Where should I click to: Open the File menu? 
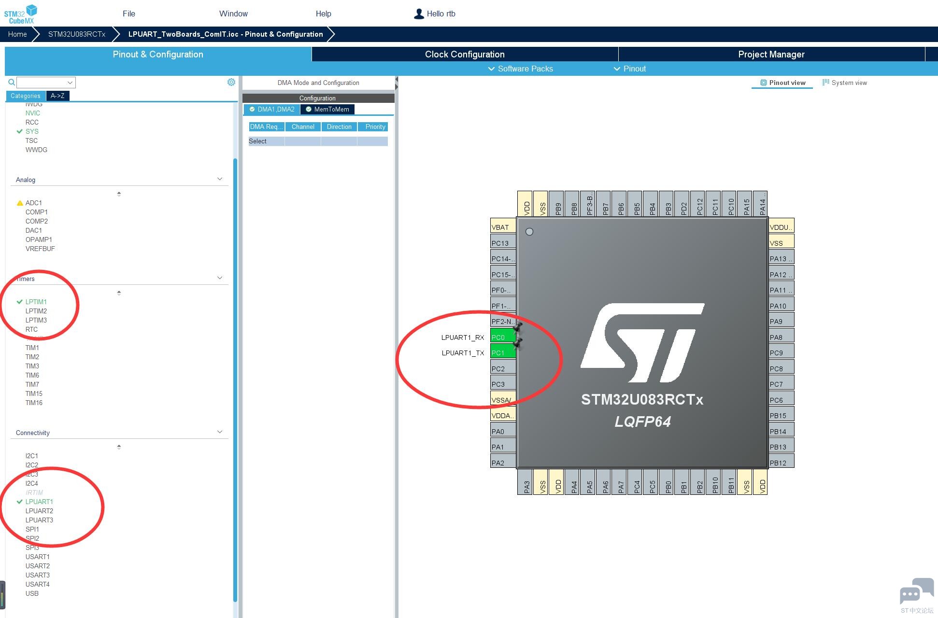point(129,14)
